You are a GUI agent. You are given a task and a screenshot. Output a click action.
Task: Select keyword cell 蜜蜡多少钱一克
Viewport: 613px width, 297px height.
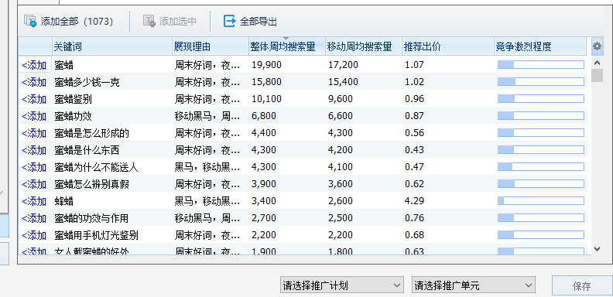point(87,82)
